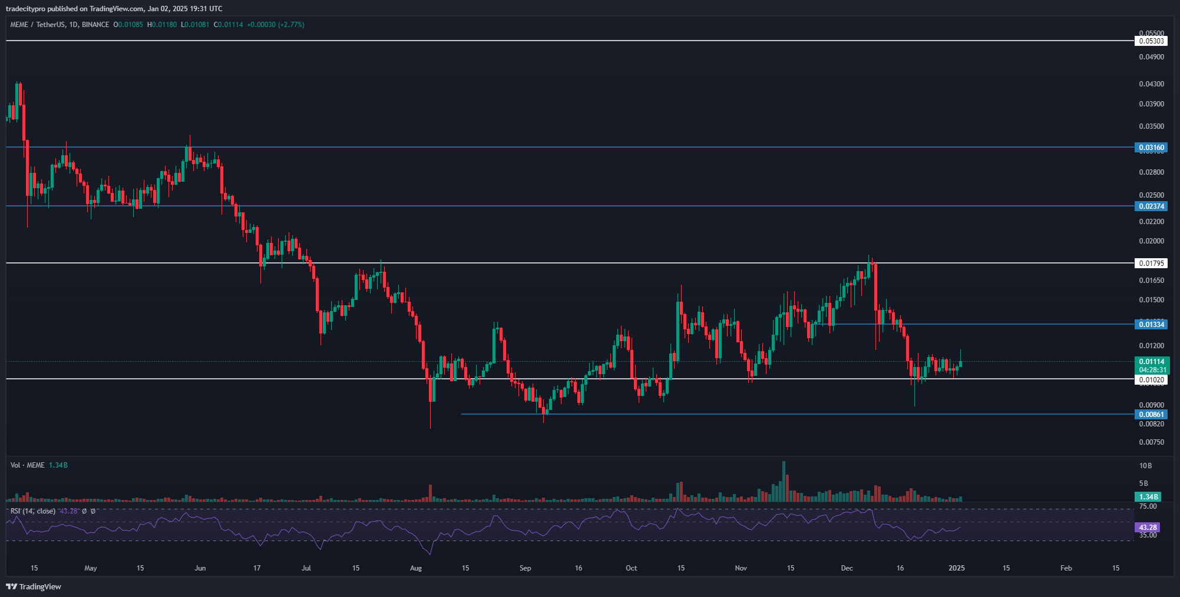Image resolution: width=1180 pixels, height=597 pixels.
Task: Click the 'Feb' label on the time axis
Action: click(1066, 568)
